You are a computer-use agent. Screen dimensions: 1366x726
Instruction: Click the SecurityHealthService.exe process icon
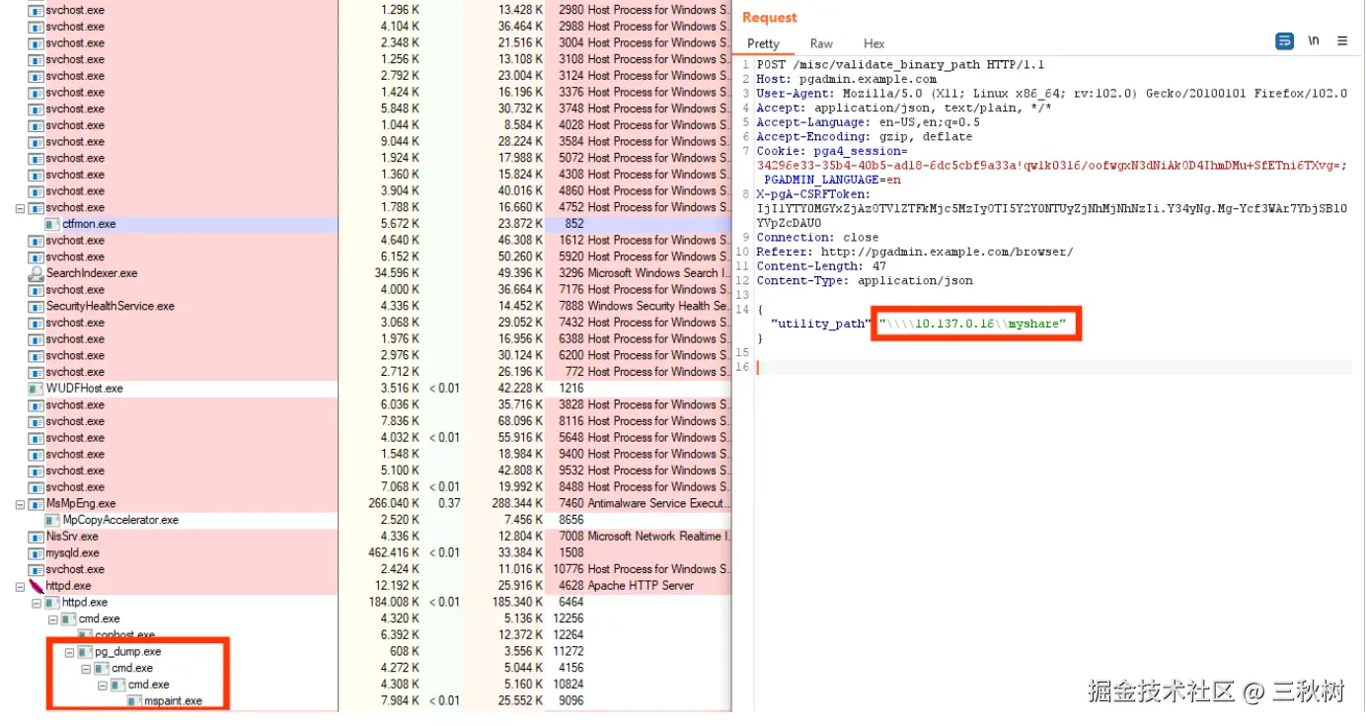point(37,306)
